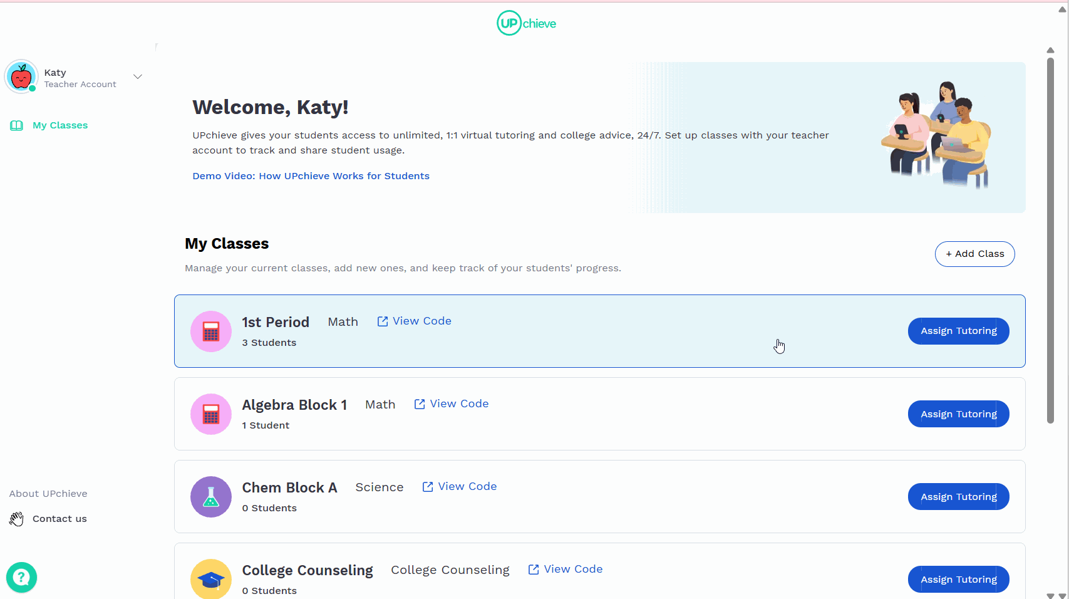View Code for Chem Block A
Viewport: 1069px width, 599px height.
click(467, 486)
